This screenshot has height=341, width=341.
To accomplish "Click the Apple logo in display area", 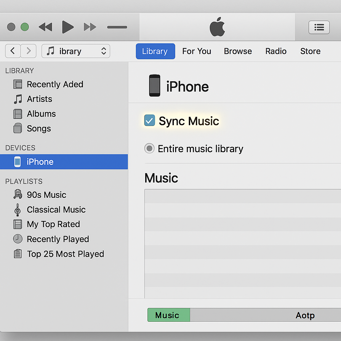I will click(217, 27).
